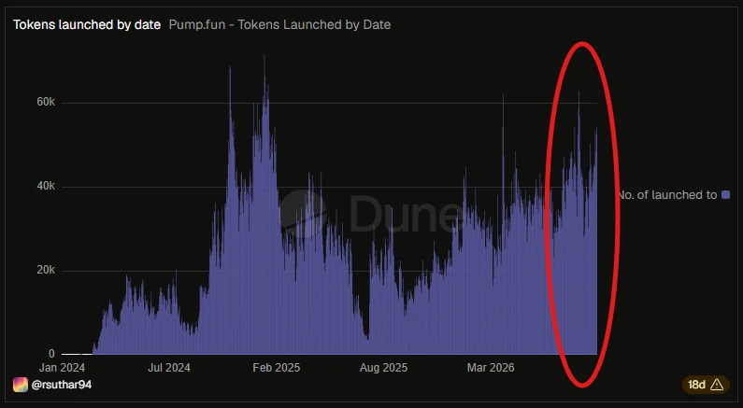Click the 20k y-axis label
This screenshot has height=408, width=743.
tap(46, 270)
